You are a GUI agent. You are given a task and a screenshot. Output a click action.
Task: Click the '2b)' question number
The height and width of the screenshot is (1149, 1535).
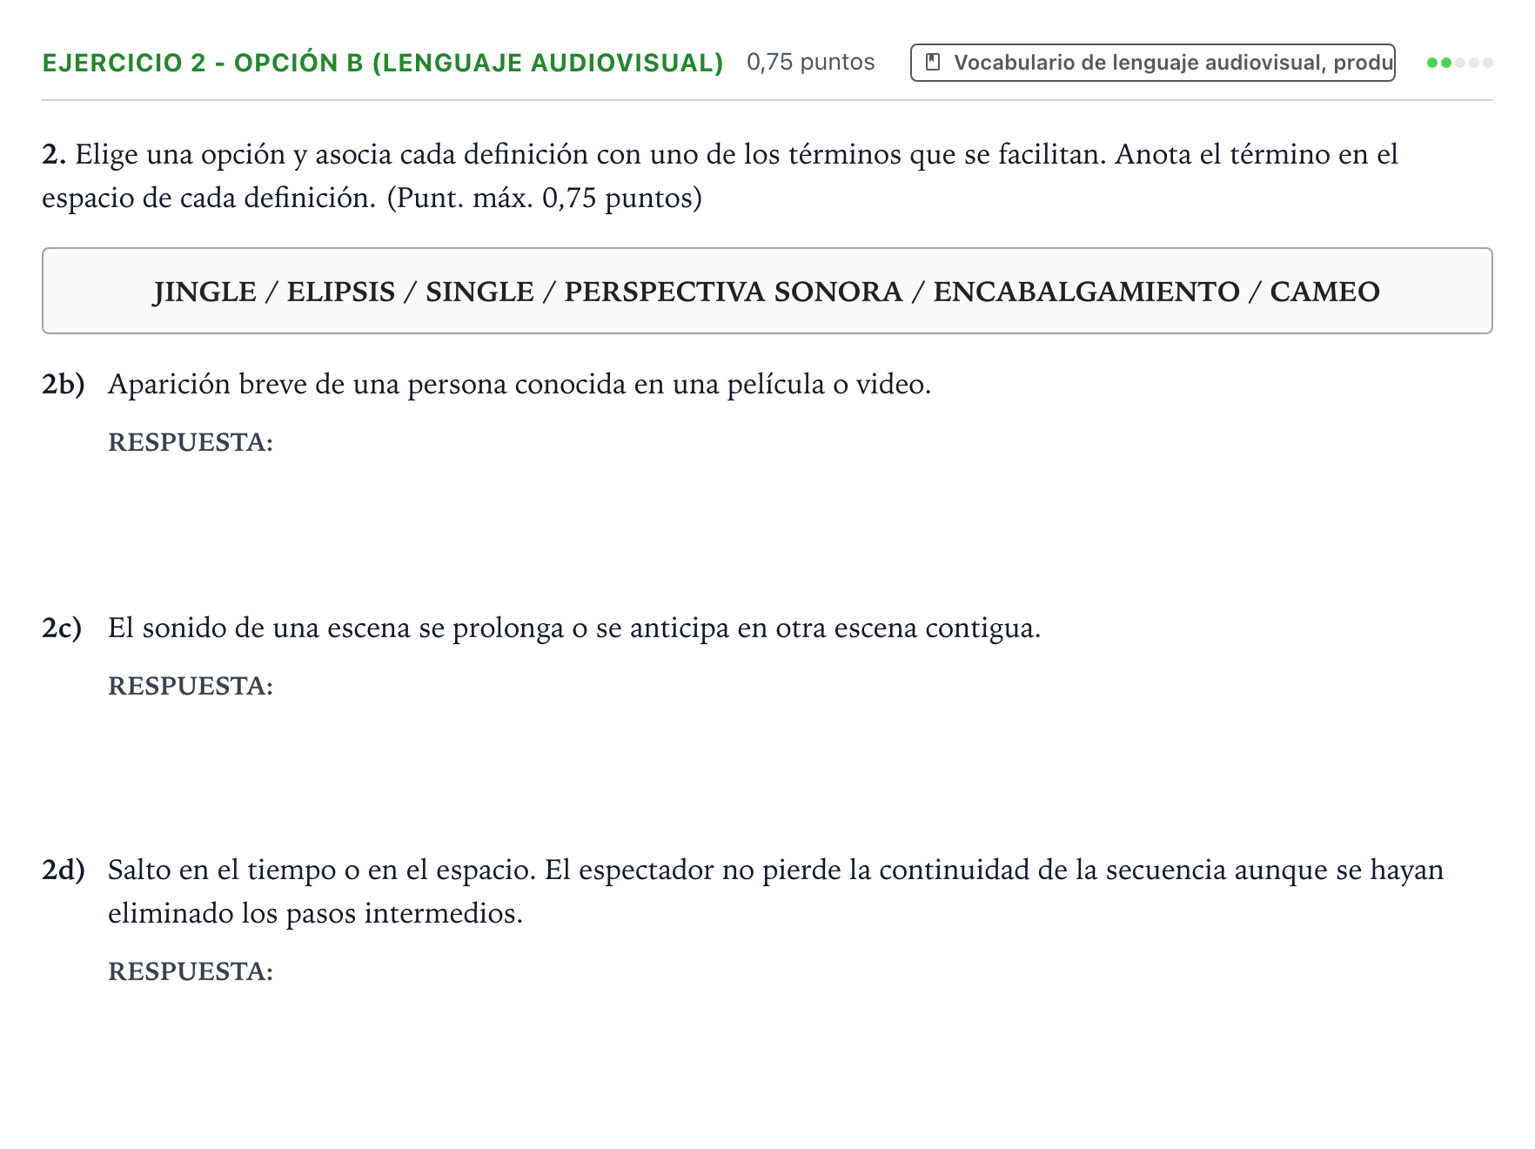64,384
